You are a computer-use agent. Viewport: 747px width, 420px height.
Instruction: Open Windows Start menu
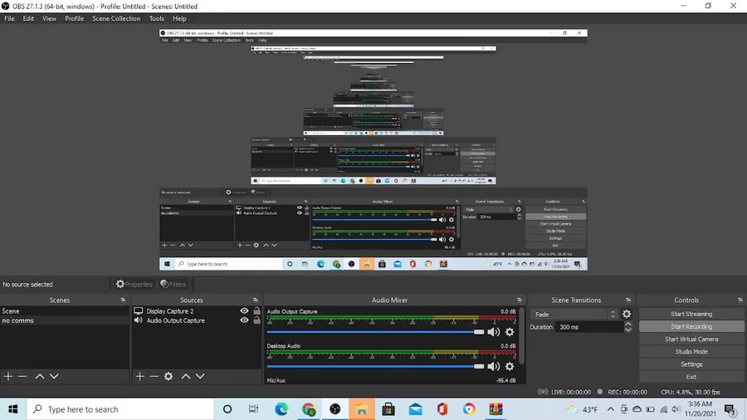pos(12,409)
